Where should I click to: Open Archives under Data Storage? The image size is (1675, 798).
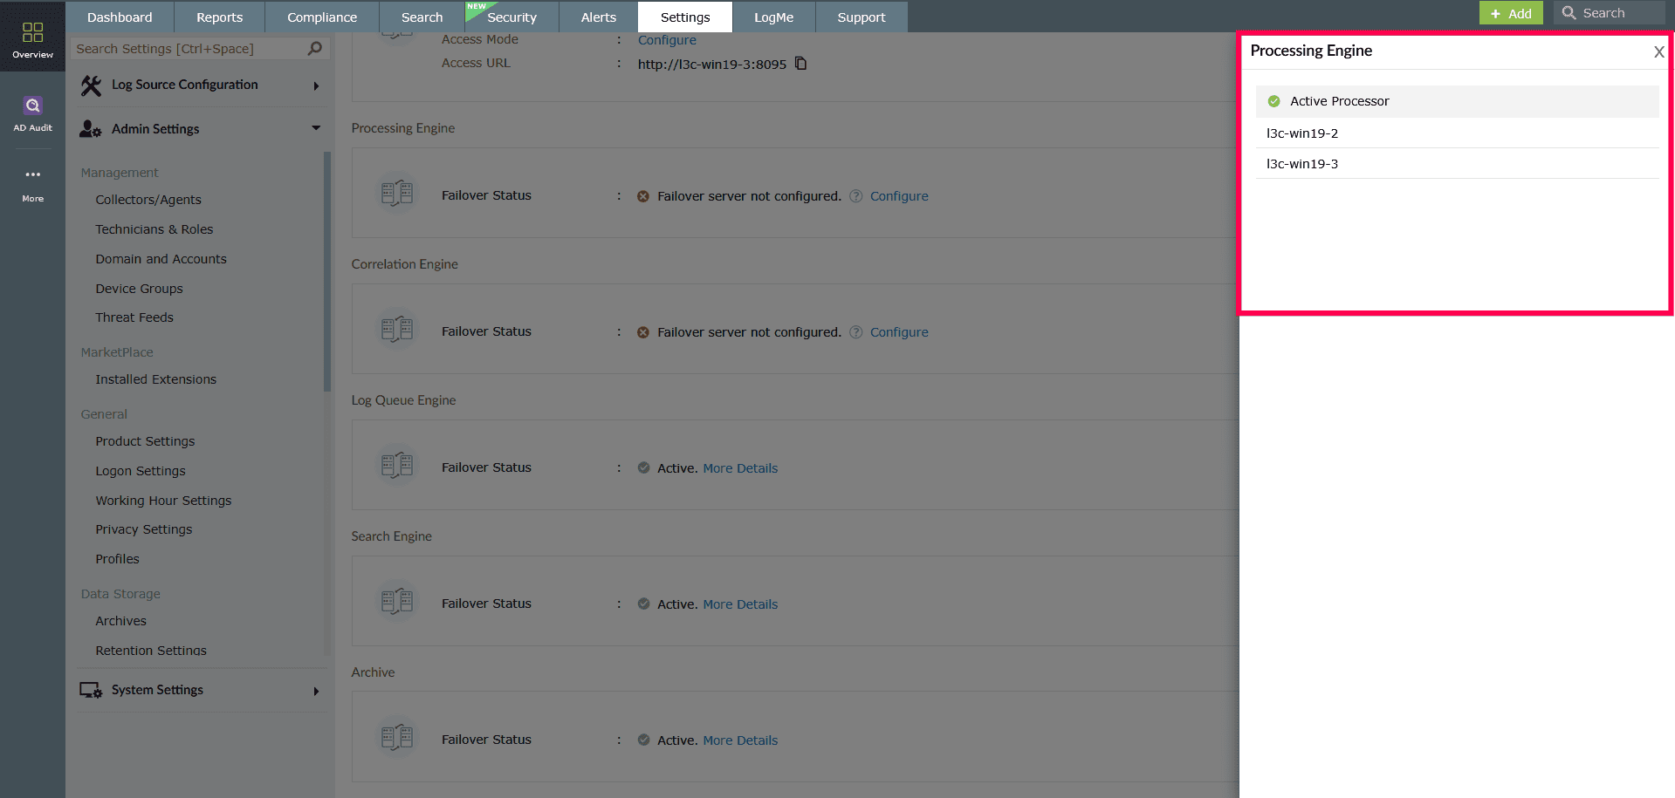120,621
